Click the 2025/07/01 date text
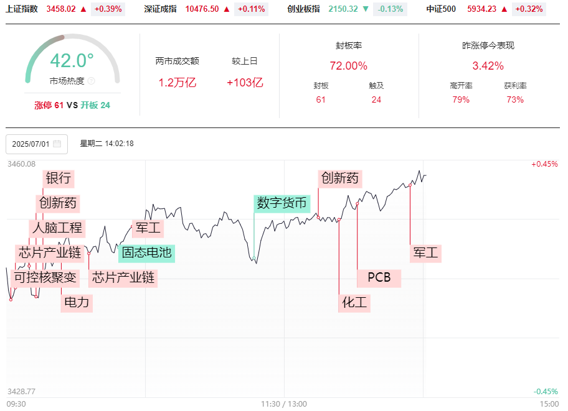The height and width of the screenshot is (411, 568). click(29, 144)
